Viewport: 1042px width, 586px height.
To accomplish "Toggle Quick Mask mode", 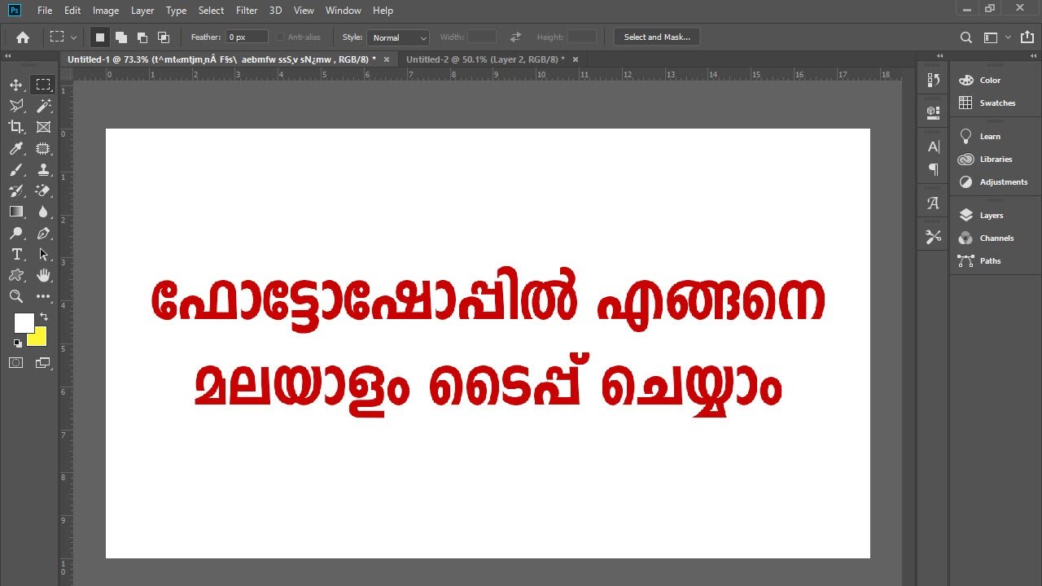I will [16, 363].
